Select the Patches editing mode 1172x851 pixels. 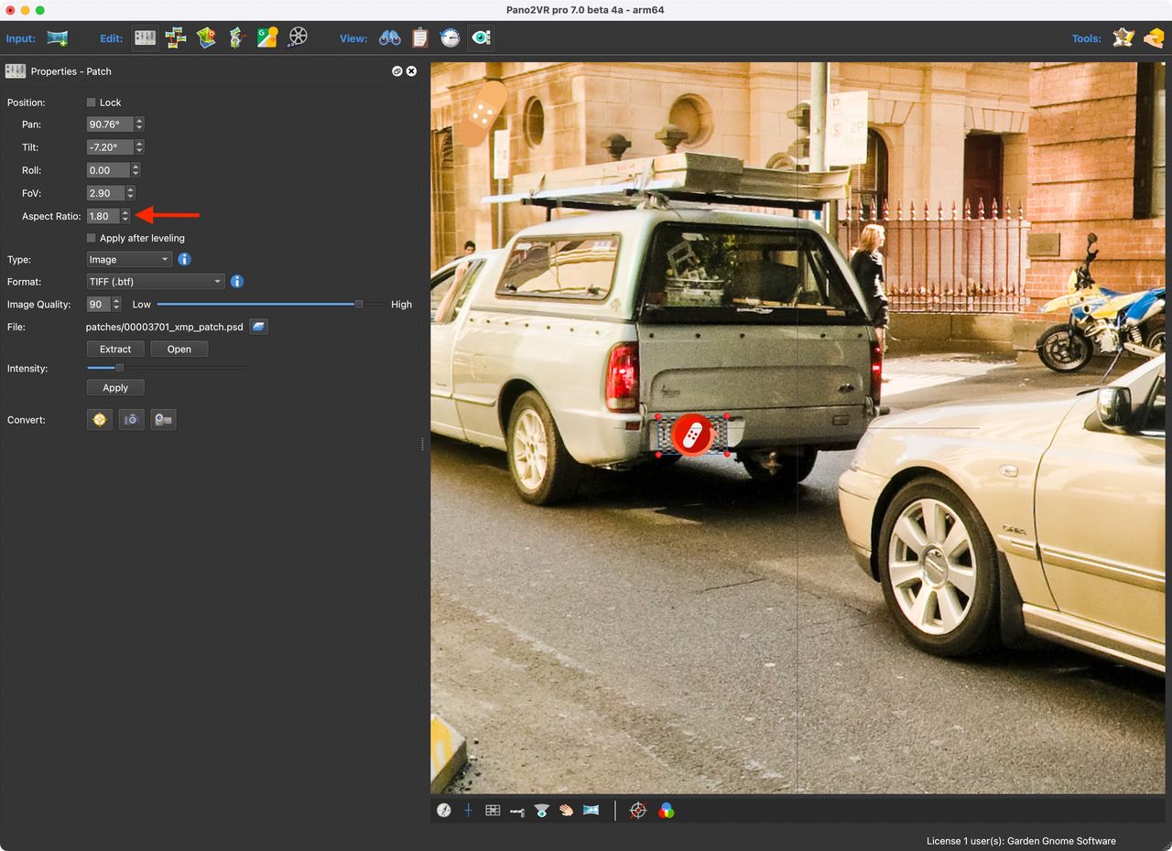pos(144,38)
